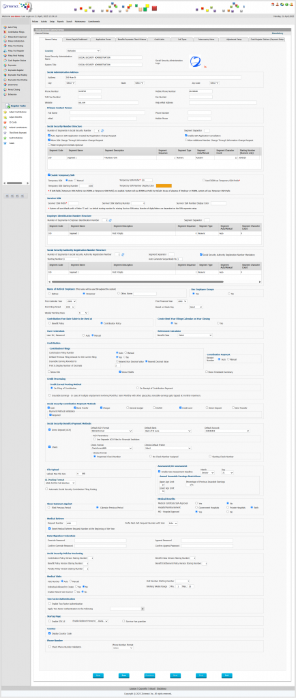296x698 pixels.
Task: Open Auto Filing in the sidebar
Action: tap(12, 27)
